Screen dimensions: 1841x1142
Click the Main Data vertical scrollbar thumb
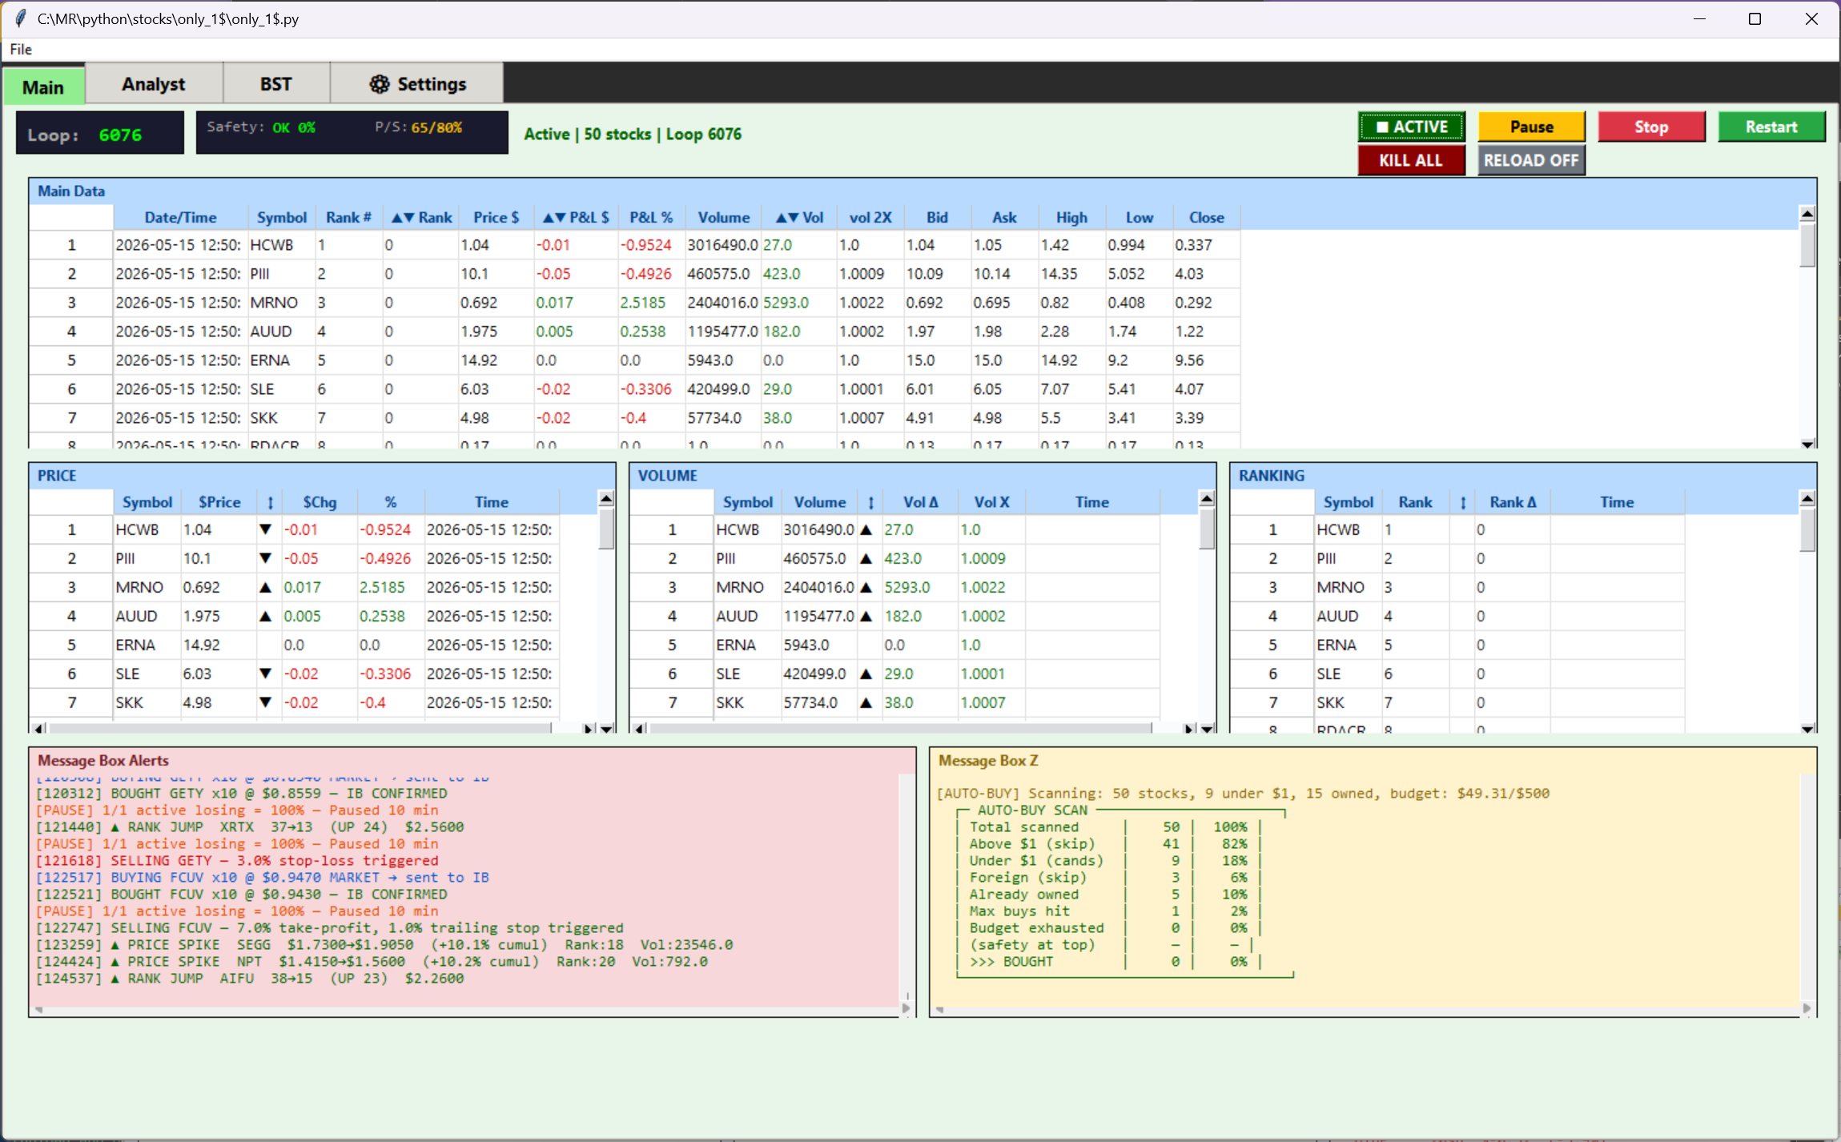tap(1807, 245)
